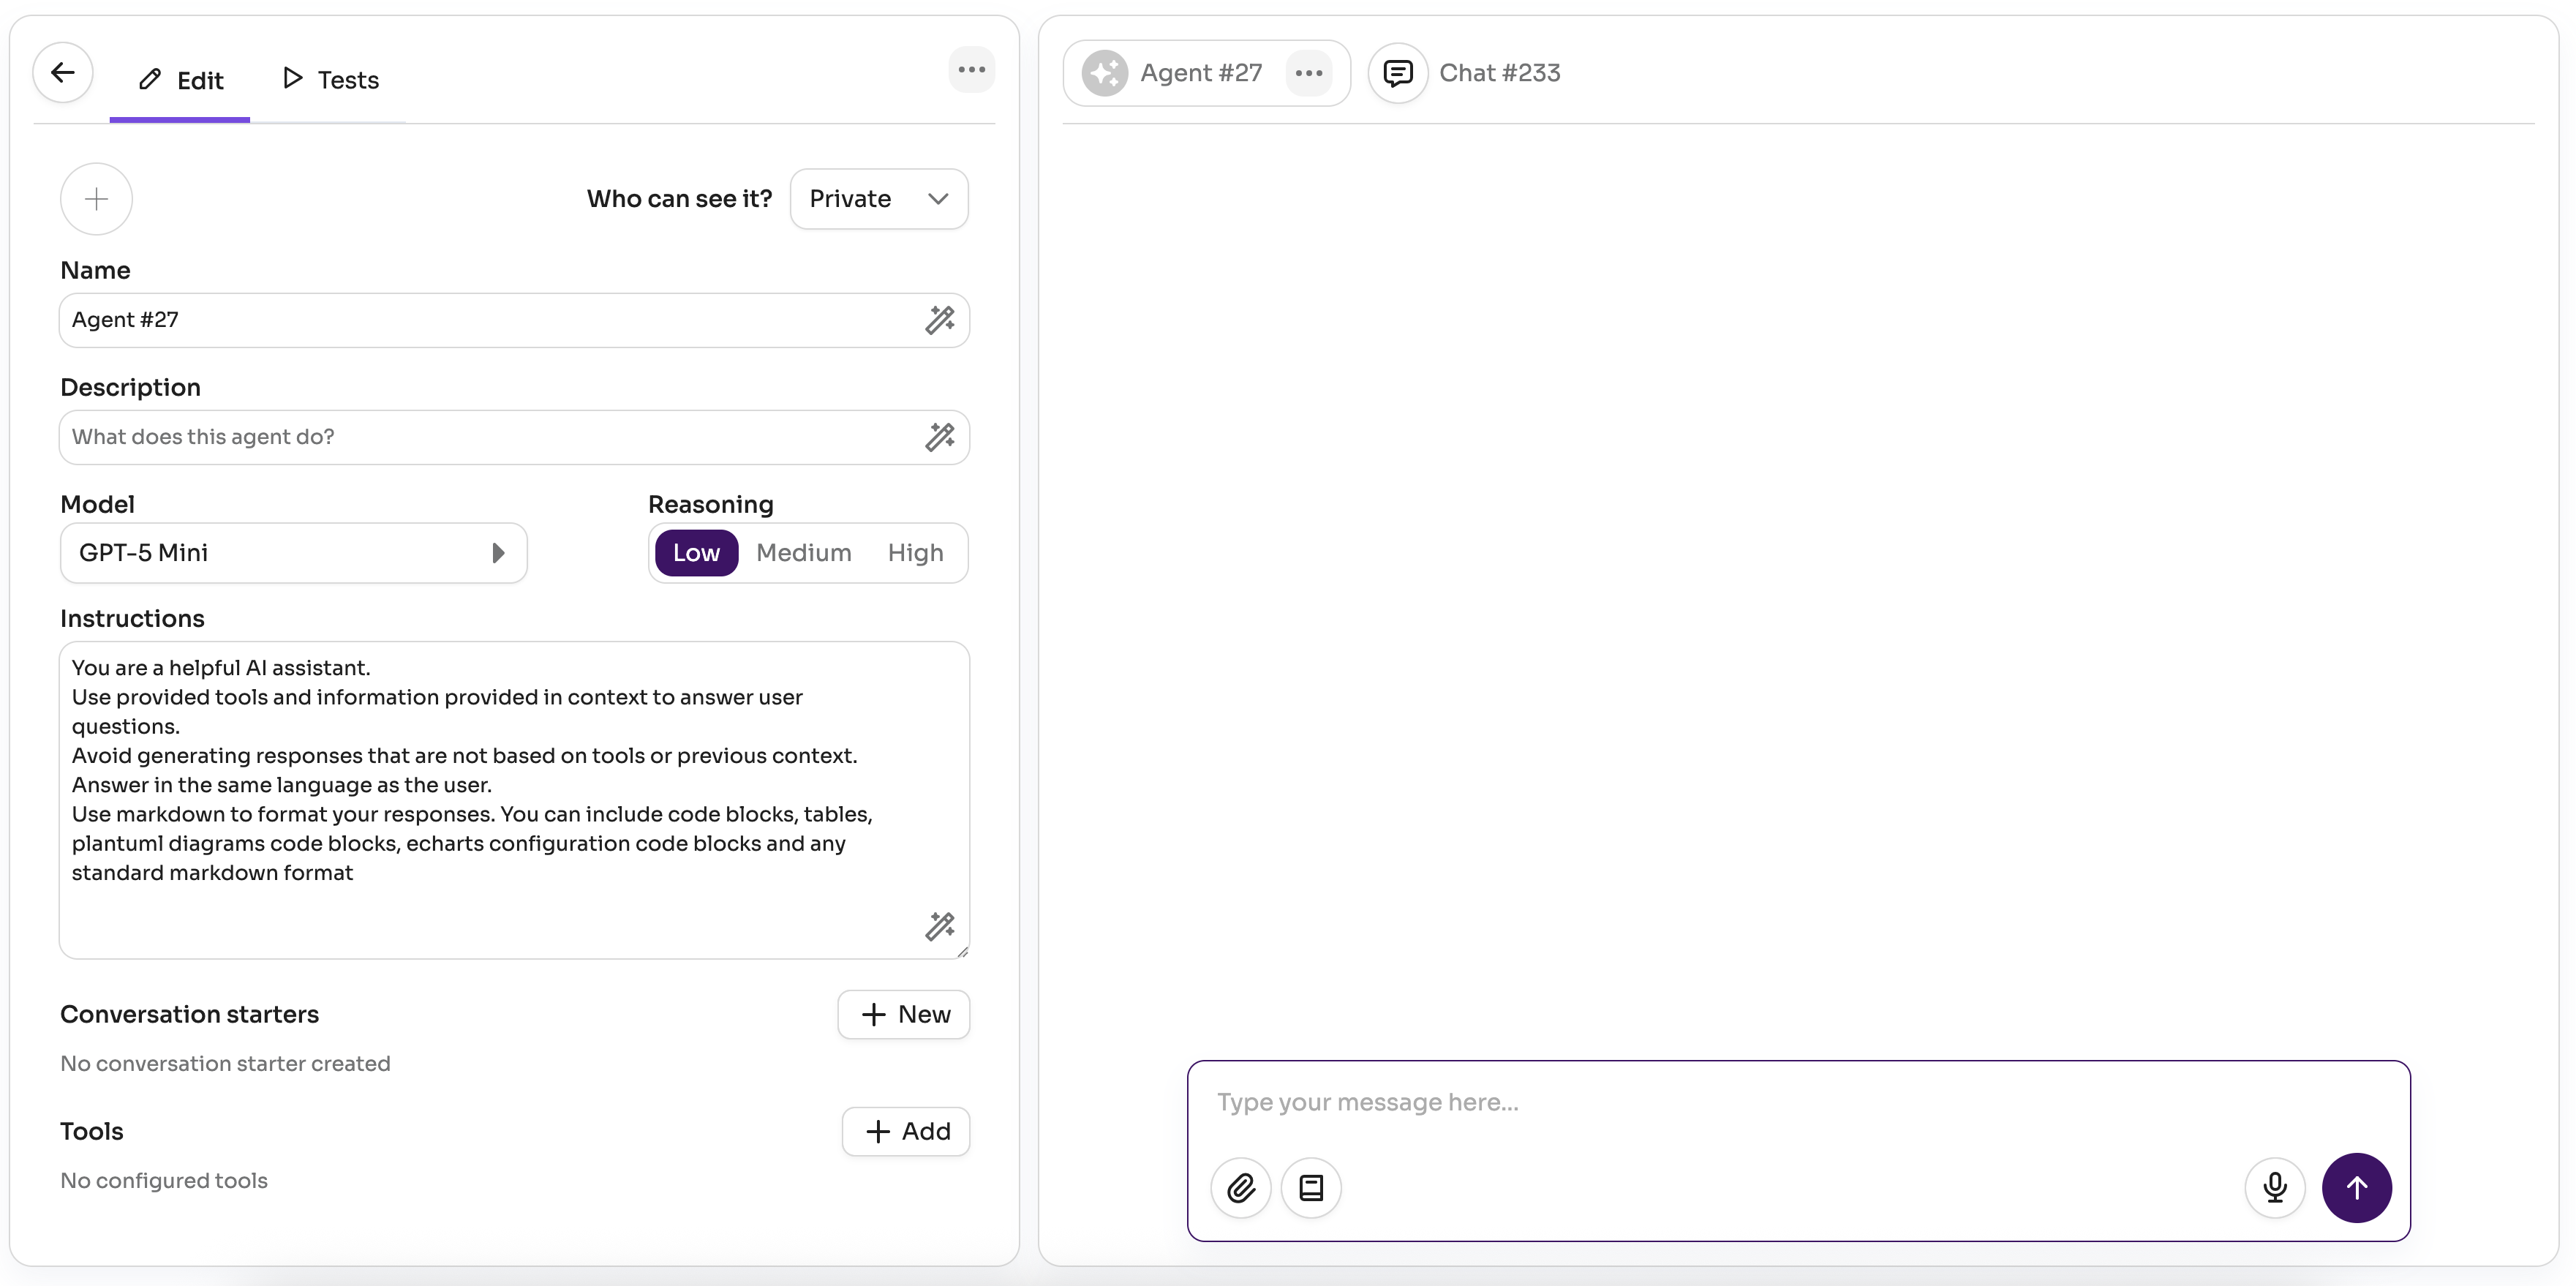Select Medium reasoning level
Viewport: 2576px width, 1286px height.
803,553
